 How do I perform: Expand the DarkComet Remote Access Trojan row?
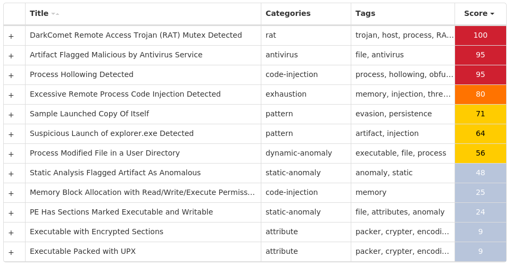point(11,36)
